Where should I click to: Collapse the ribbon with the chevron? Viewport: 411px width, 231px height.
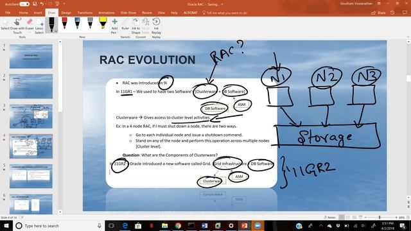pyautogui.click(x=408, y=37)
